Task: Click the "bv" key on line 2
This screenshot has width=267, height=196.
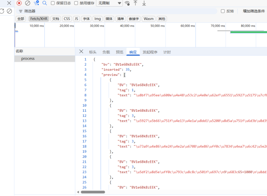Action: [x=105, y=65]
